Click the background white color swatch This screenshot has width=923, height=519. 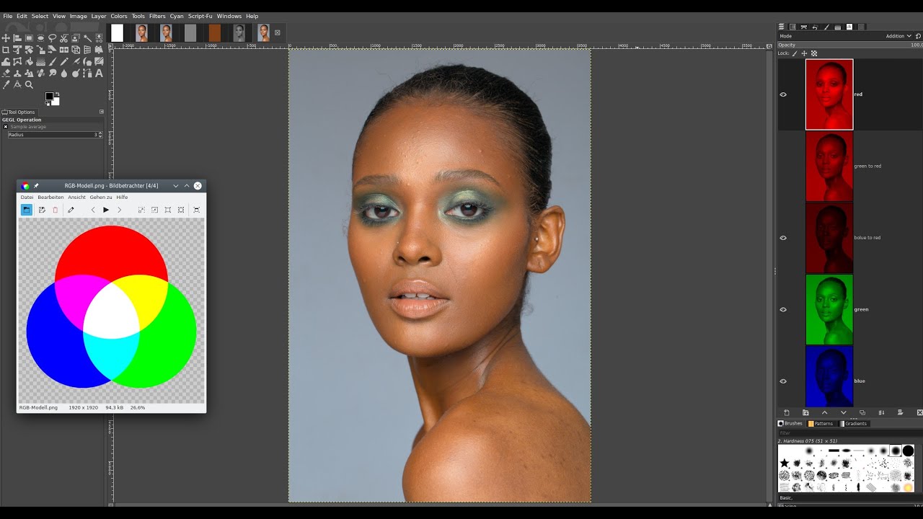click(55, 101)
